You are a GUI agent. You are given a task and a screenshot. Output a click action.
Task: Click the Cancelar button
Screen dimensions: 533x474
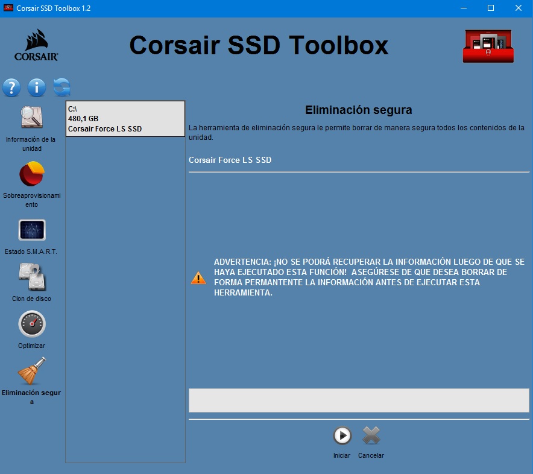point(371,436)
